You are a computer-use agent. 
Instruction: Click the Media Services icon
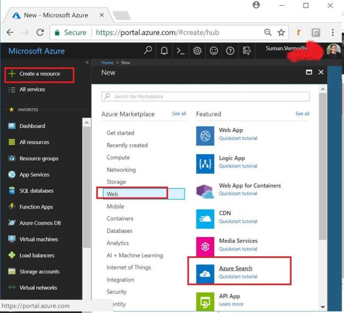(205, 246)
